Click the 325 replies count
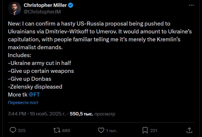 tap(22, 130)
